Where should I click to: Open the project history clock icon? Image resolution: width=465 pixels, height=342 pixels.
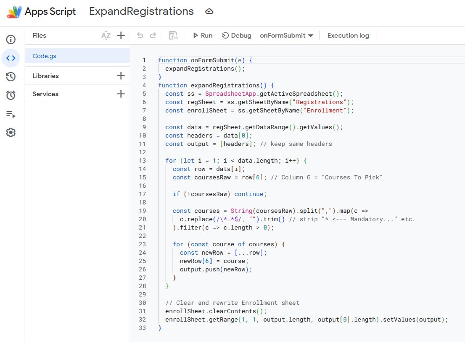(11, 77)
